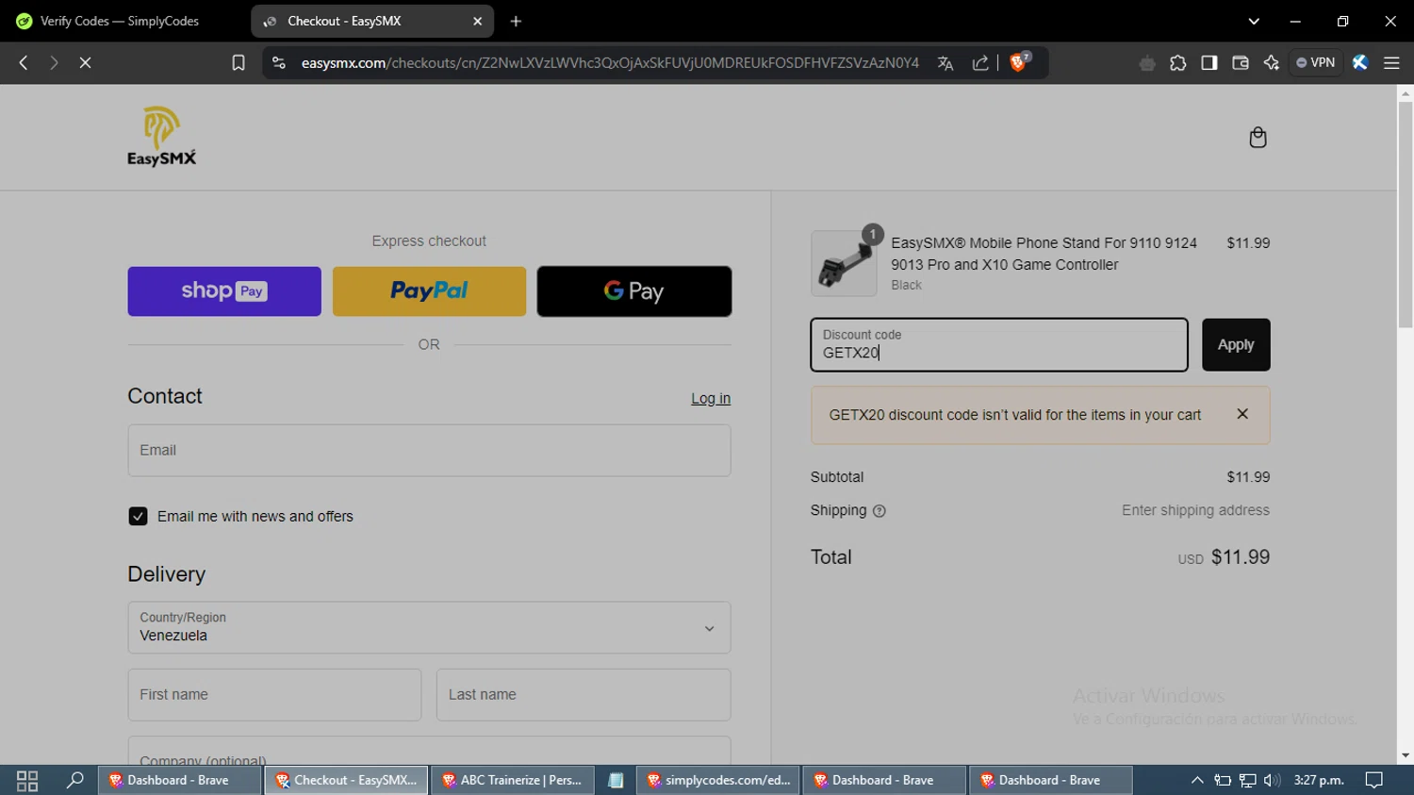This screenshot has height=795, width=1414.
Task: Open Brave Shields lion icon
Action: click(1019, 62)
